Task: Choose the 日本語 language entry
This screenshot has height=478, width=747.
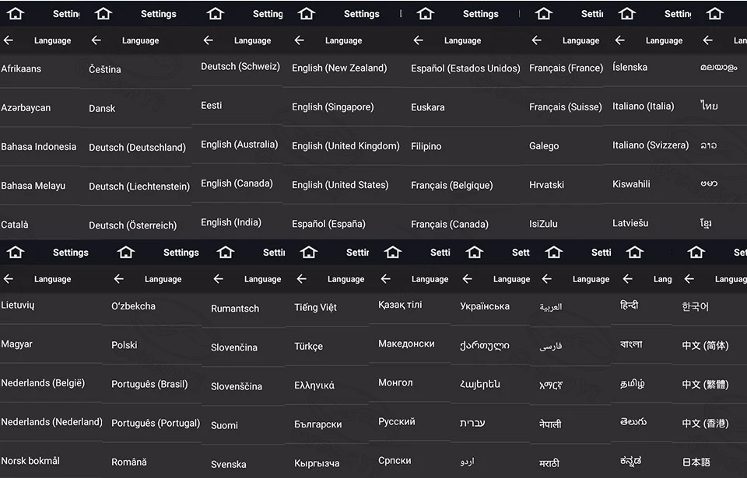Action: (x=696, y=462)
